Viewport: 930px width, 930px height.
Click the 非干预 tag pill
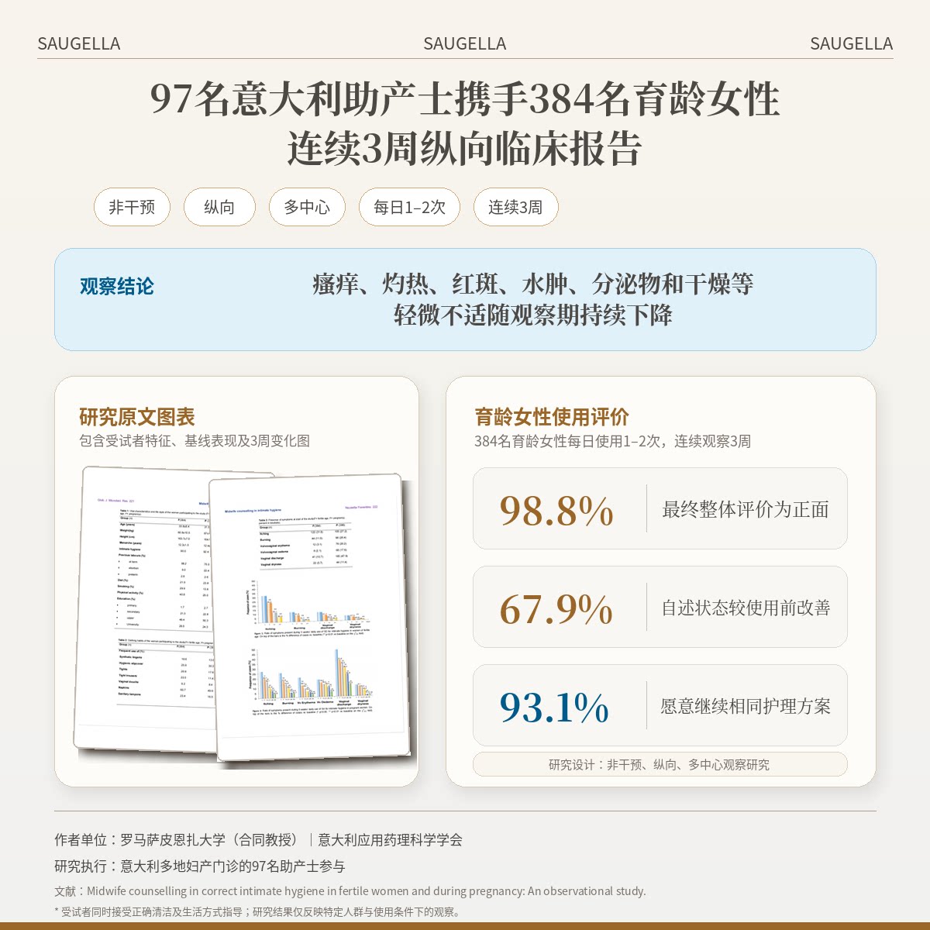tap(132, 207)
